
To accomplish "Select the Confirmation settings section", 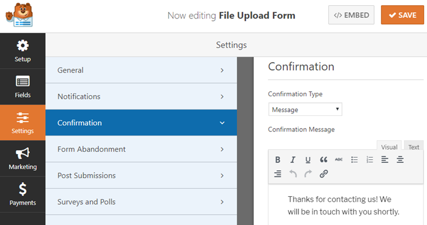I will point(141,123).
